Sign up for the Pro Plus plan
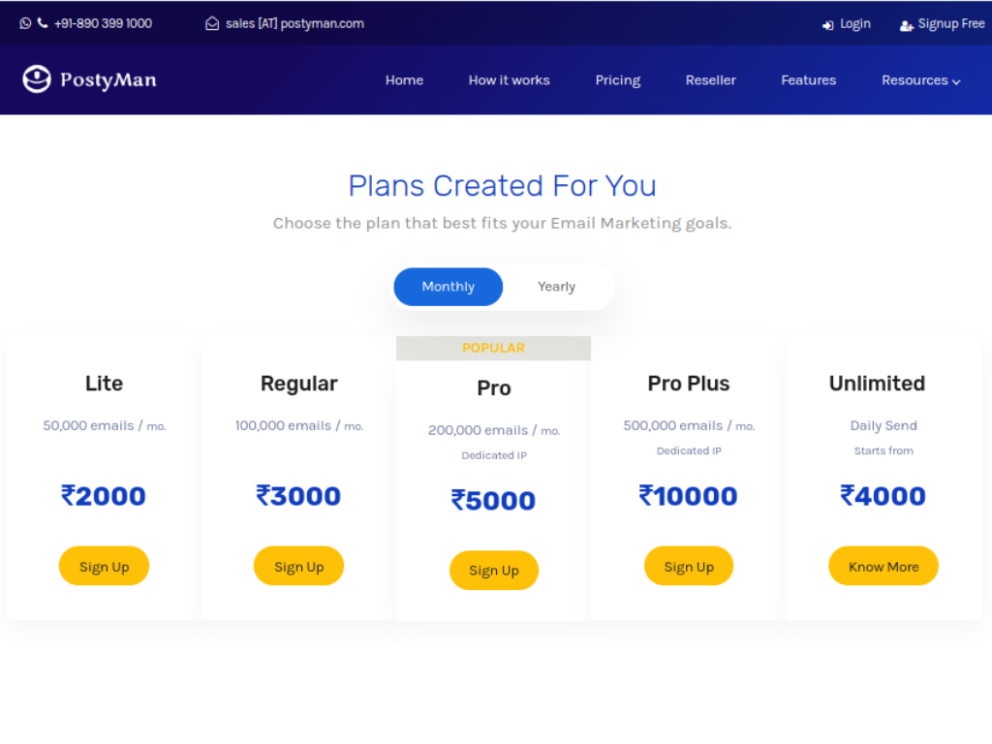Viewport: 992px width, 744px height. [689, 567]
